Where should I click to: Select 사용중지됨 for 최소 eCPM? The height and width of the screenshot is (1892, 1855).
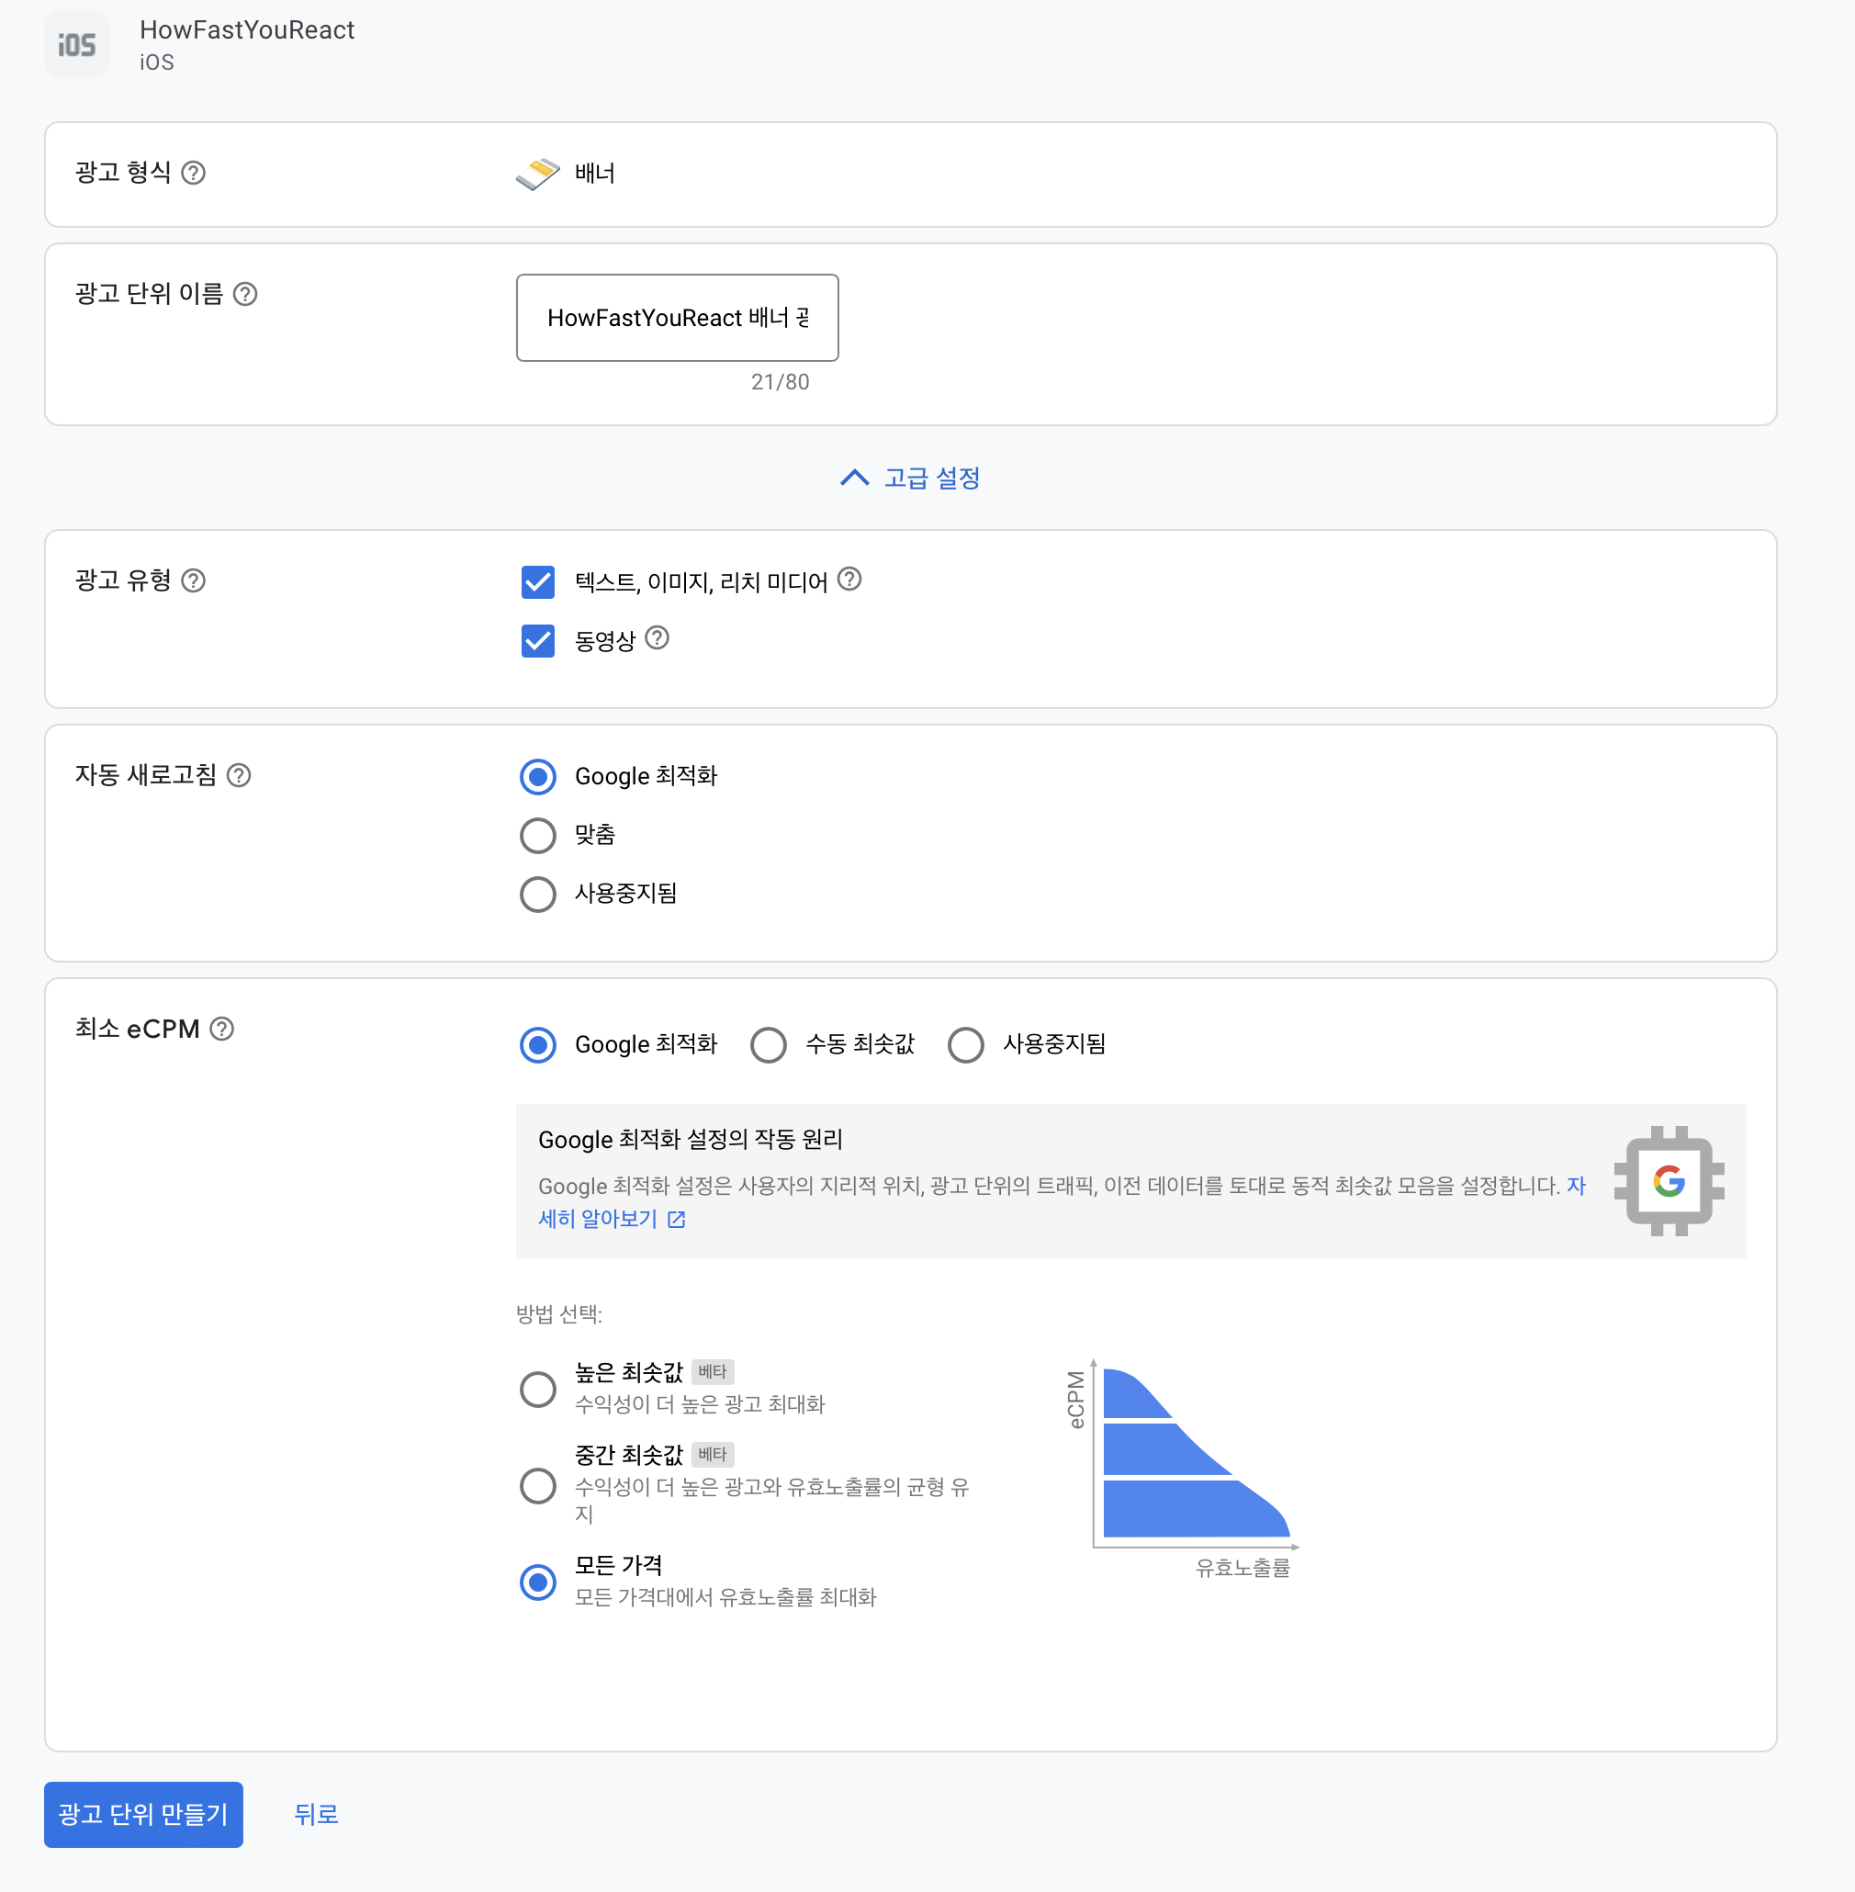tap(966, 1044)
